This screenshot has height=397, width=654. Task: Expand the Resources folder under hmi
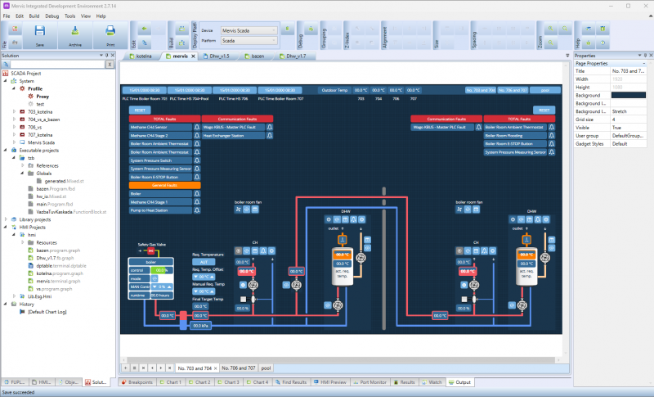point(23,242)
